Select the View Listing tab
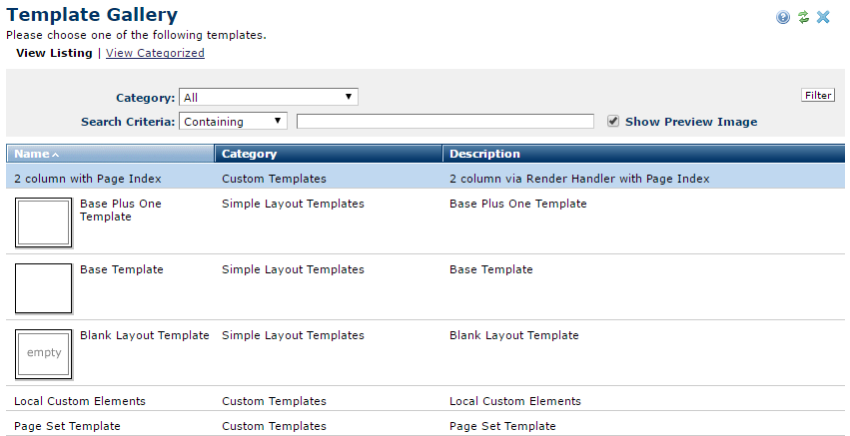The image size is (850, 436). pos(54,53)
